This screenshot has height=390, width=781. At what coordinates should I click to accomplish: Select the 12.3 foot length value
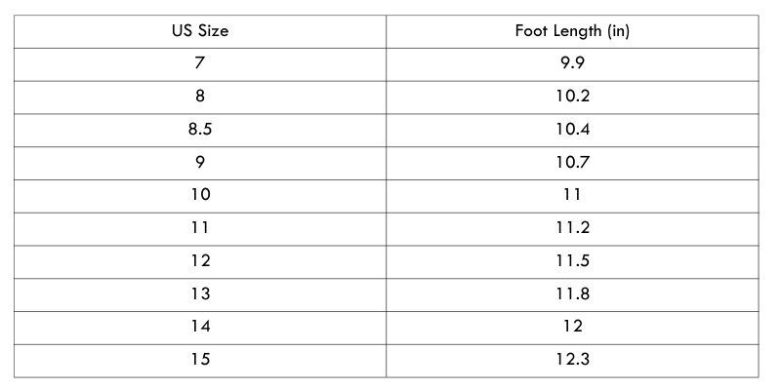coord(572,360)
